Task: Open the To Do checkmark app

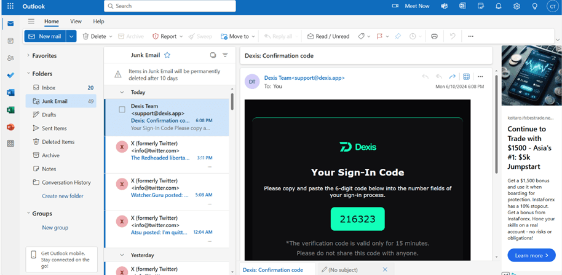Action: point(10,76)
